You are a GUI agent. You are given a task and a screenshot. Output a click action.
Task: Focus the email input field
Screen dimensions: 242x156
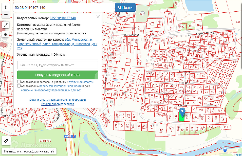(x=58, y=65)
